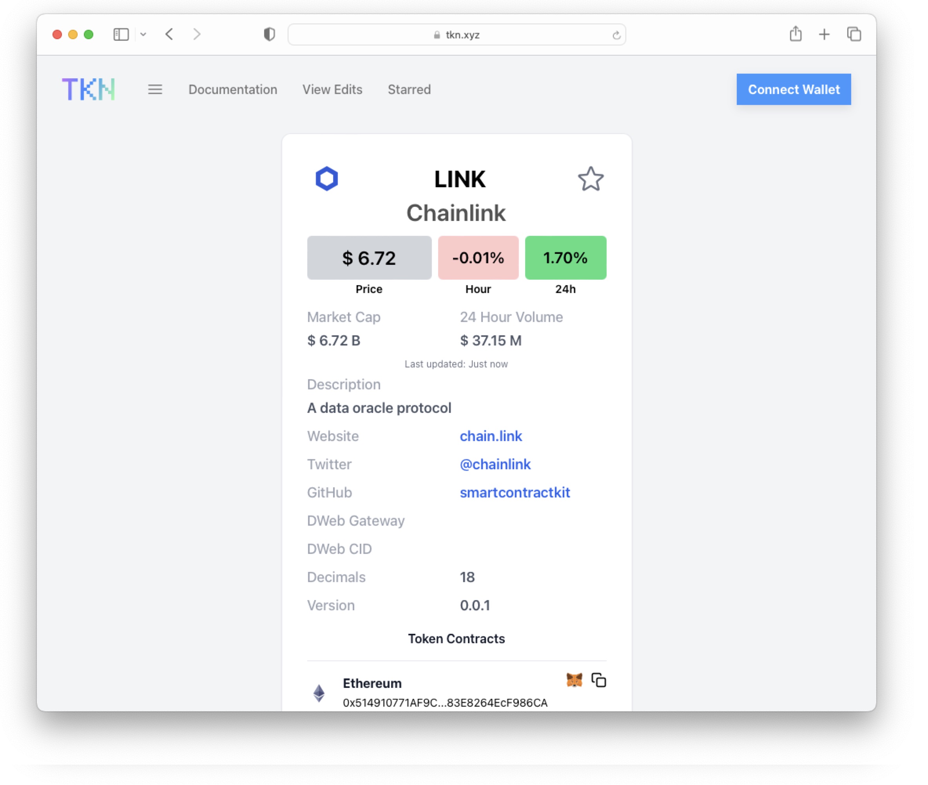Screen dimensions: 928x785
Task: Minimize the Safari window
Action: point(72,34)
